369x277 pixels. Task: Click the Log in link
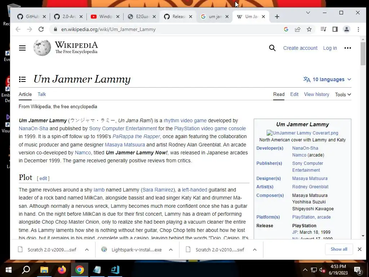pos(330,48)
